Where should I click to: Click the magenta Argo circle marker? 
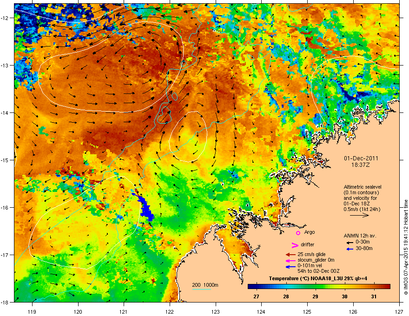(298, 233)
